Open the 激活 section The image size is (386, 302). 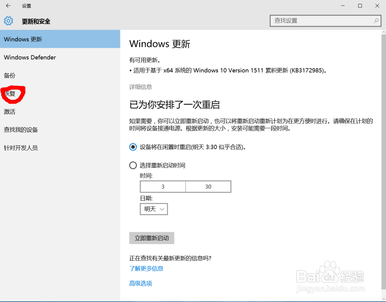point(60,111)
